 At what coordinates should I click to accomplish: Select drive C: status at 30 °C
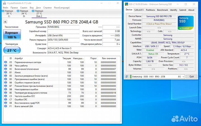coord(8,13)
